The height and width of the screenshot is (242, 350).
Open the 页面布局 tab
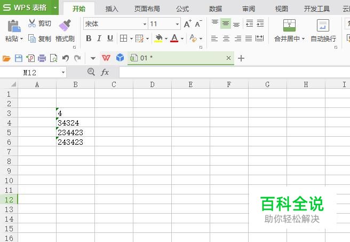point(147,9)
